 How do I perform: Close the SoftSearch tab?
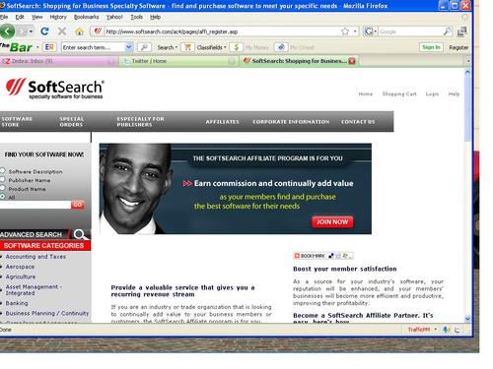[352, 61]
